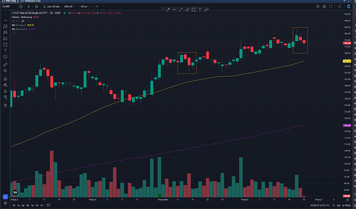Open go-to-date calendar icon
Image resolution: width=356 pixels, height=209 pixels.
pyautogui.click(x=48, y=205)
